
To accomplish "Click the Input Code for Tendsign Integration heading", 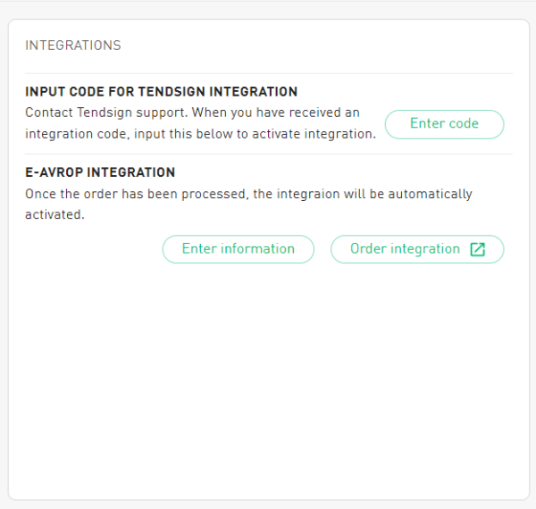I will 161,92.
